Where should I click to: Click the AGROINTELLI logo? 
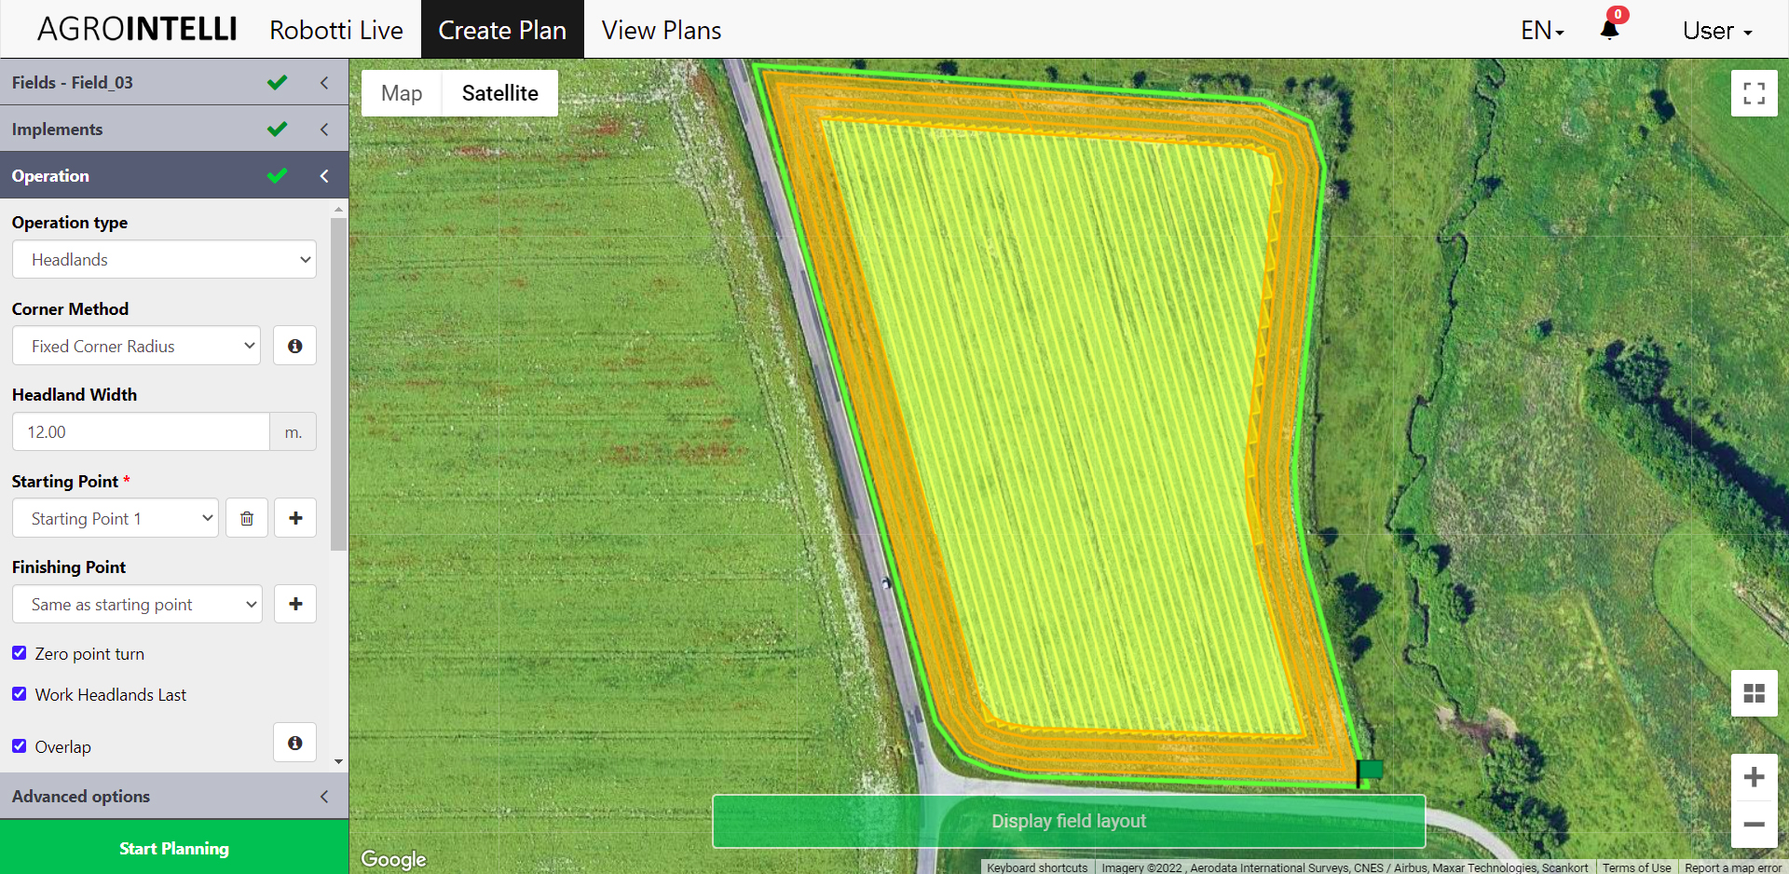coord(137,29)
